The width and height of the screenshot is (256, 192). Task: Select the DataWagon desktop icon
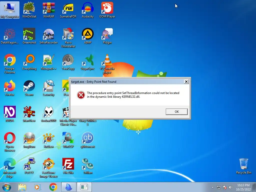click(10, 36)
